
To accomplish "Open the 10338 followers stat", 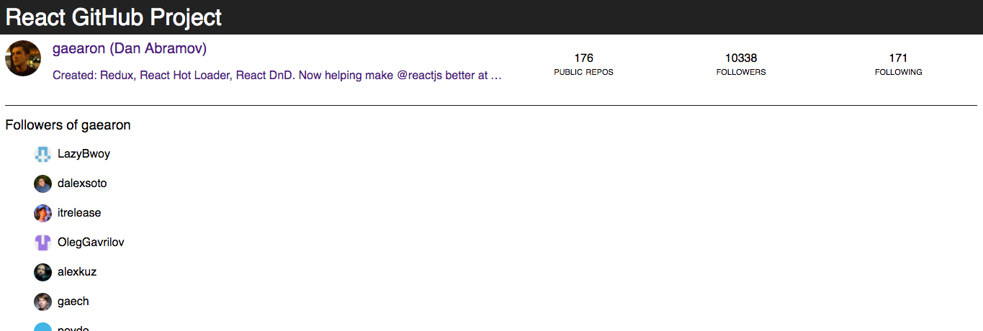I will point(741,64).
